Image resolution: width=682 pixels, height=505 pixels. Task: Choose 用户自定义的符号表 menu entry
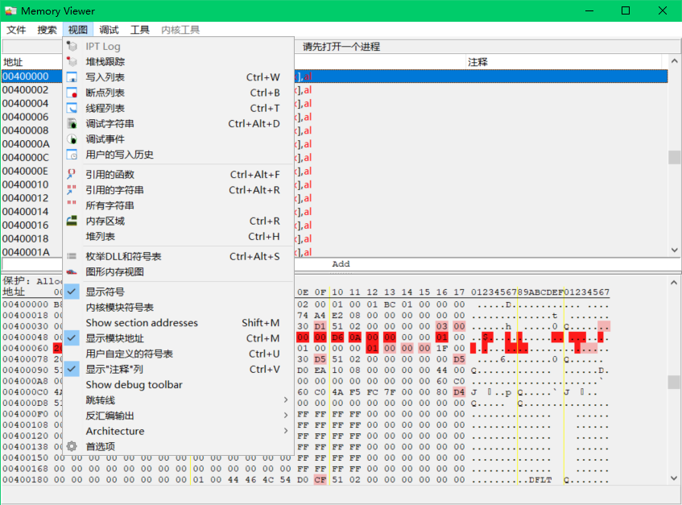178,354
